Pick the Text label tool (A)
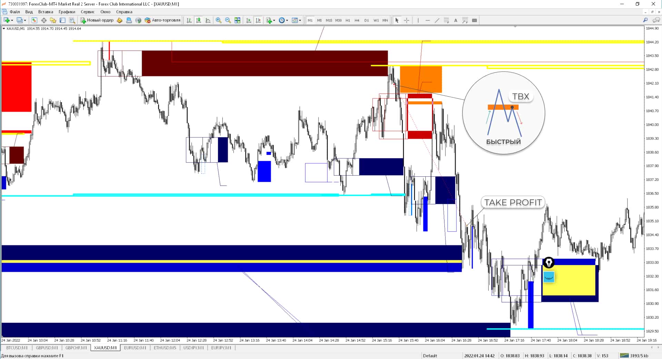 455,20
